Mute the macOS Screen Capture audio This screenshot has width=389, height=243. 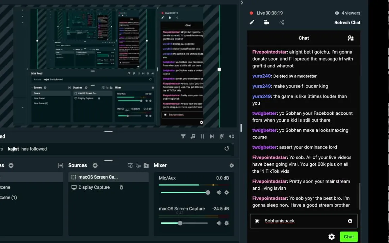[x=219, y=223]
